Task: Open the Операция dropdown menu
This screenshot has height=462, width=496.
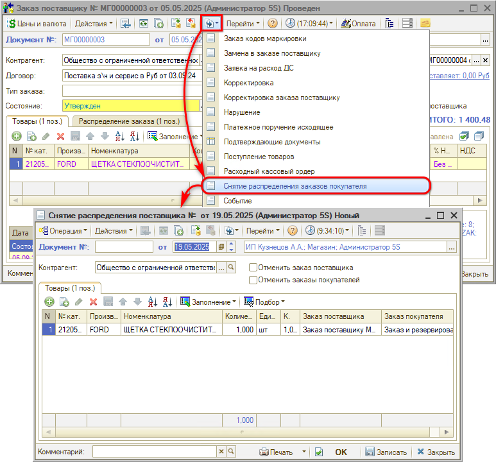Action: click(62, 230)
